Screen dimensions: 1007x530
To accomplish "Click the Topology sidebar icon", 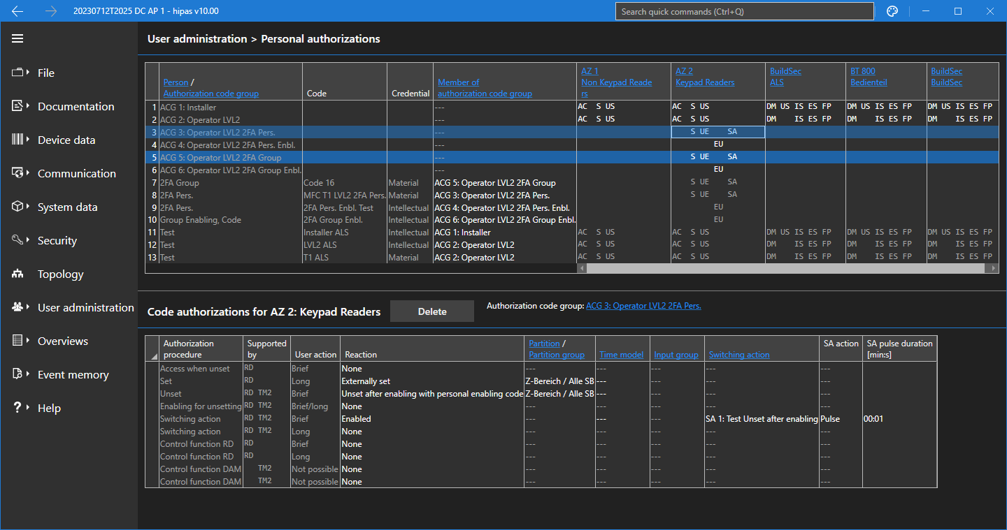I will click(x=17, y=274).
